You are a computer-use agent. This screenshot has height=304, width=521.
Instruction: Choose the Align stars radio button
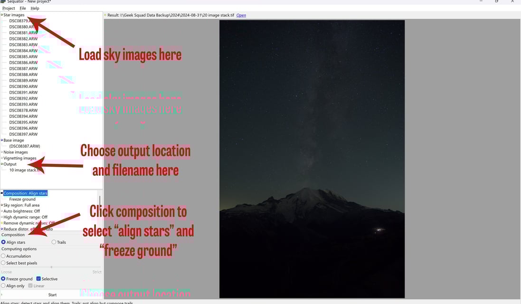coord(3,242)
